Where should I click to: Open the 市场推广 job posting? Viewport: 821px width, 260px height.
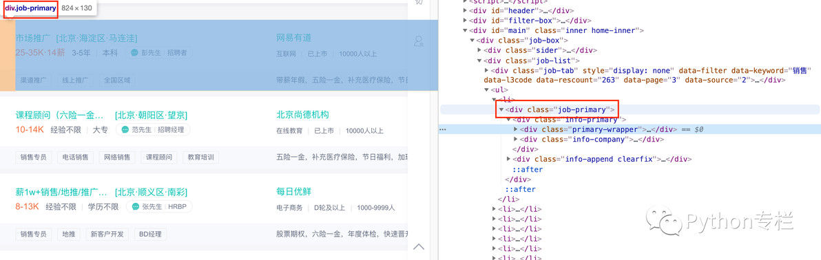pos(32,39)
